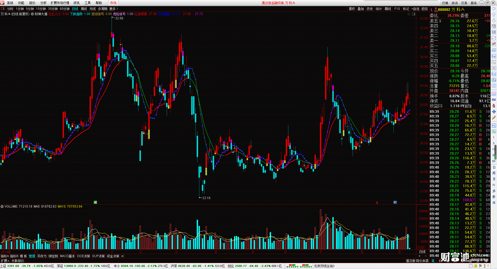Click the news windows sidebar icon
This screenshot has width=497, height=269.
coord(494,50)
